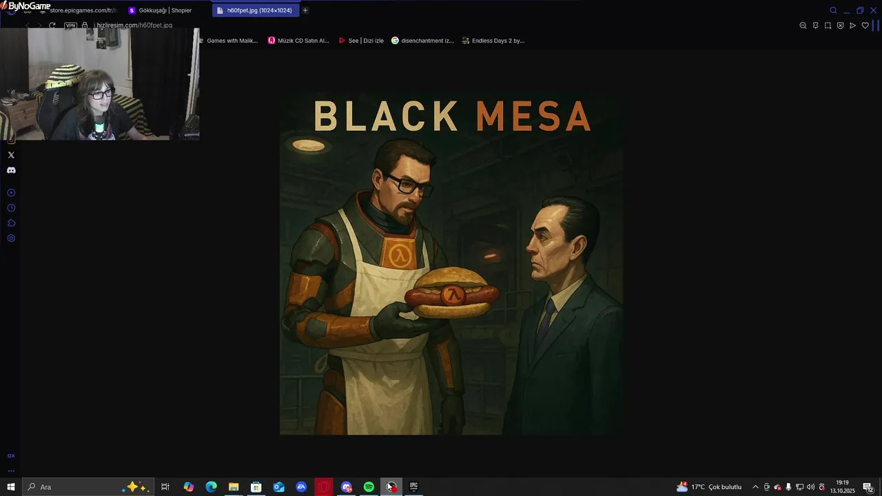The image size is (882, 496).
Task: Open Endless Days 2 by... bookmark
Action: tap(493, 41)
